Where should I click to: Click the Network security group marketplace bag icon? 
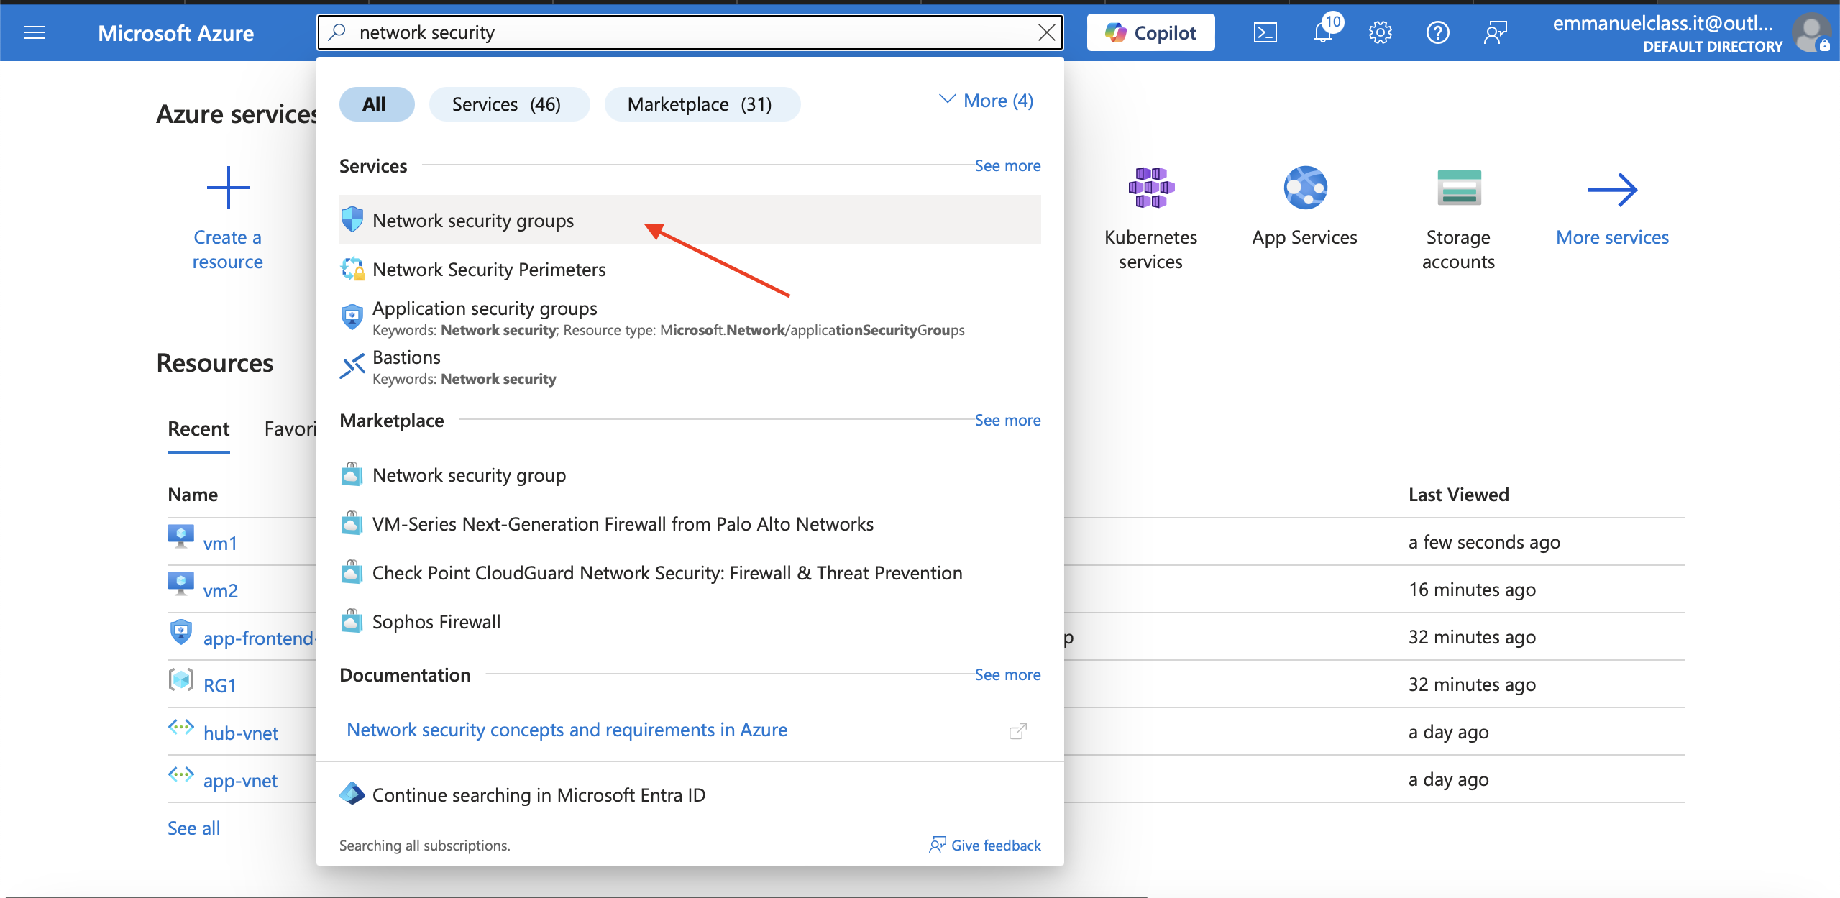352,475
